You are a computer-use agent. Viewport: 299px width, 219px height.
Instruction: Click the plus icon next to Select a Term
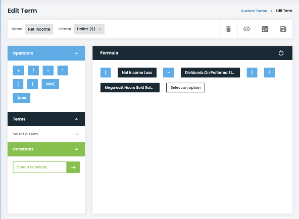click(x=77, y=134)
